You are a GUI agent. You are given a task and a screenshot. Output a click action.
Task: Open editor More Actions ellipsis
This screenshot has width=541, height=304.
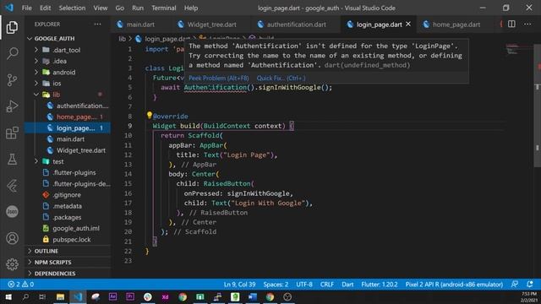coord(527,24)
